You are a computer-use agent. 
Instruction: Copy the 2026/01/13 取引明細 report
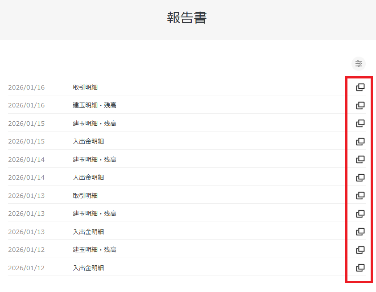coord(359,195)
